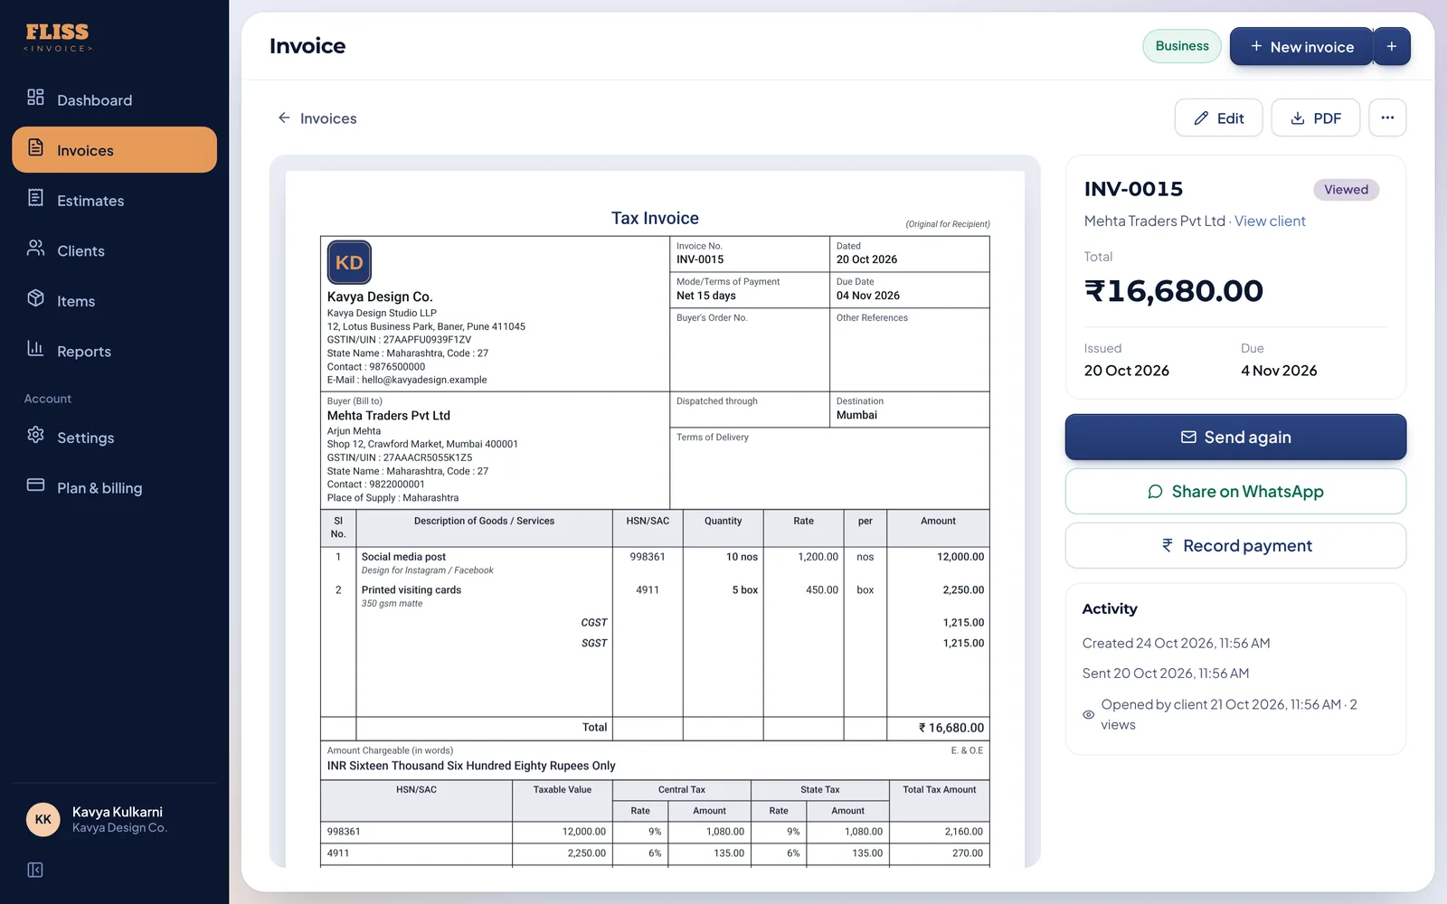The height and width of the screenshot is (904, 1447).
Task: Click the Invoices document icon
Action: 35,147
